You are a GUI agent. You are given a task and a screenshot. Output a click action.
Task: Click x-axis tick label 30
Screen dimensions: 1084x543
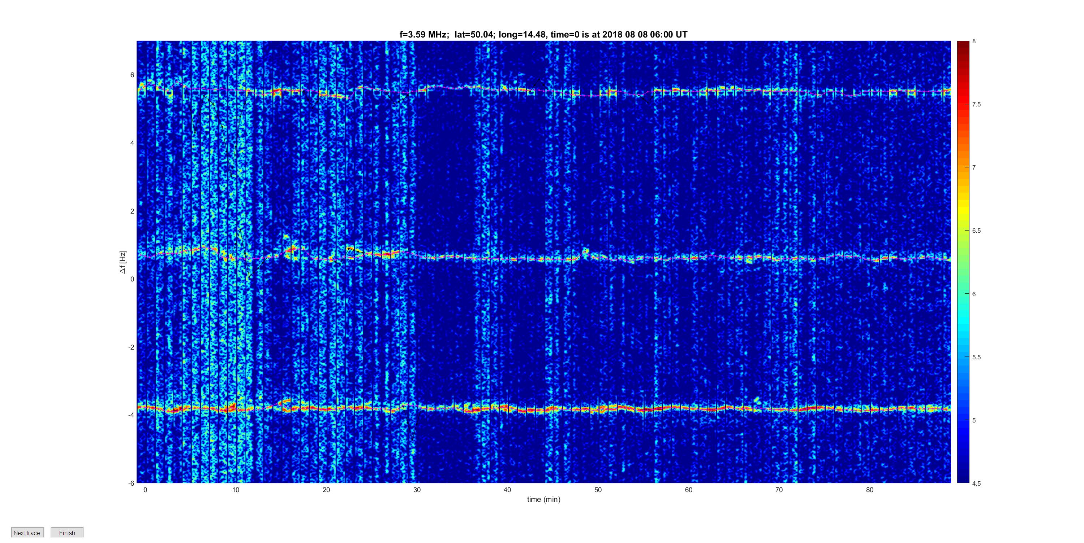[417, 490]
